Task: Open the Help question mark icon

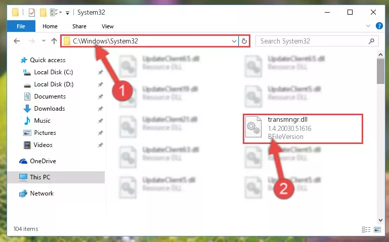Action: click(x=379, y=26)
